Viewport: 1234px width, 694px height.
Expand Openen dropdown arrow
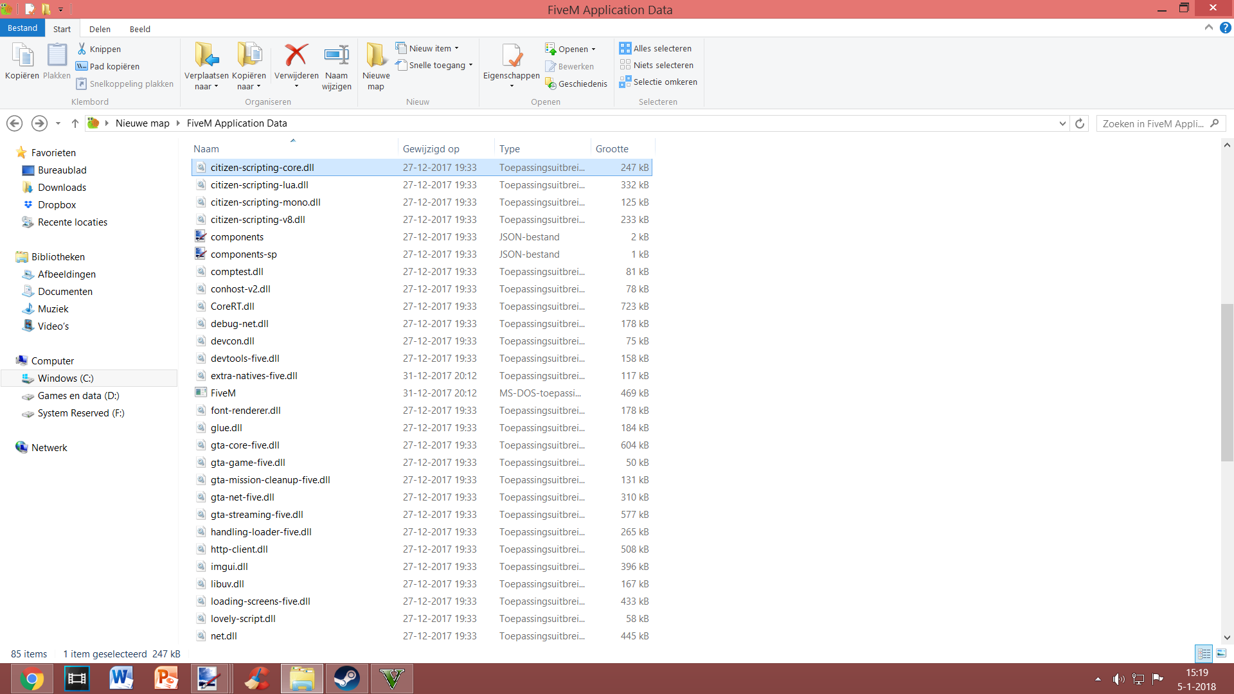coord(593,49)
